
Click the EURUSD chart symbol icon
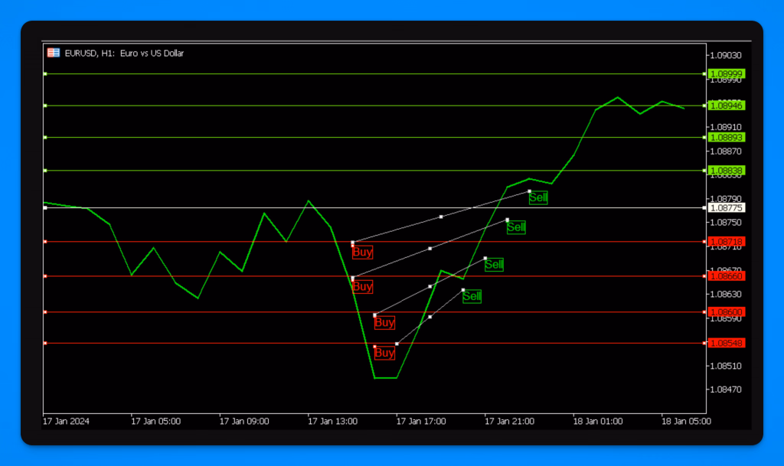[53, 53]
